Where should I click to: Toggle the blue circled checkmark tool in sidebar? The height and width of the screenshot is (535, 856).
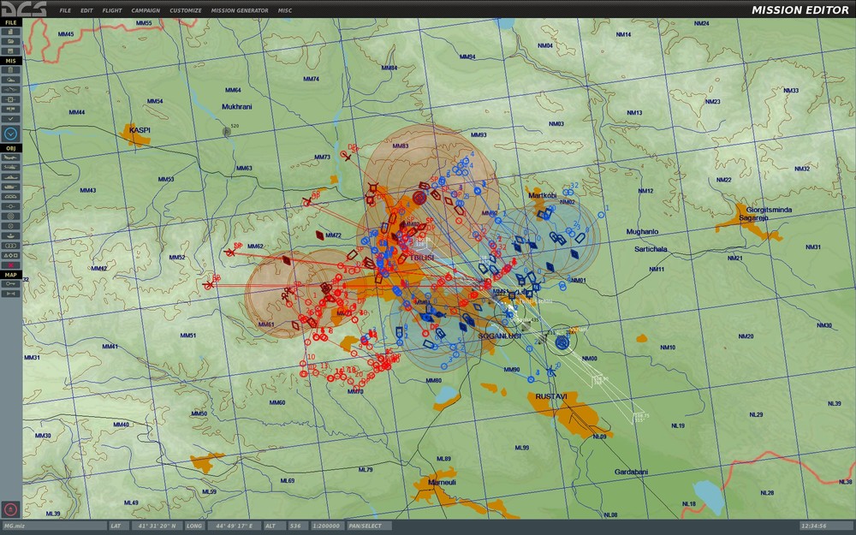coord(9,134)
